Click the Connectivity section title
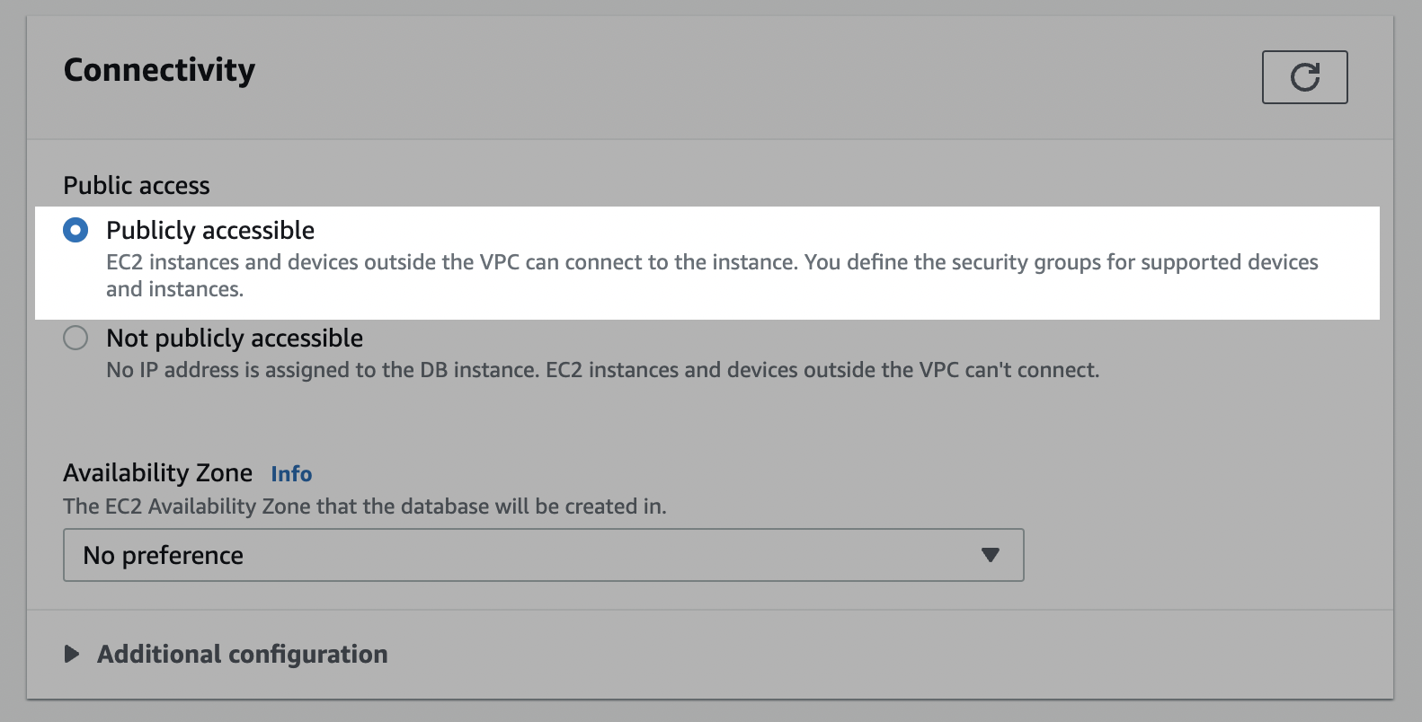 pyautogui.click(x=159, y=70)
